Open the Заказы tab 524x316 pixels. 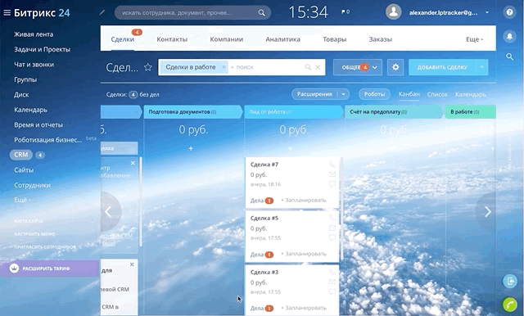[380, 39]
